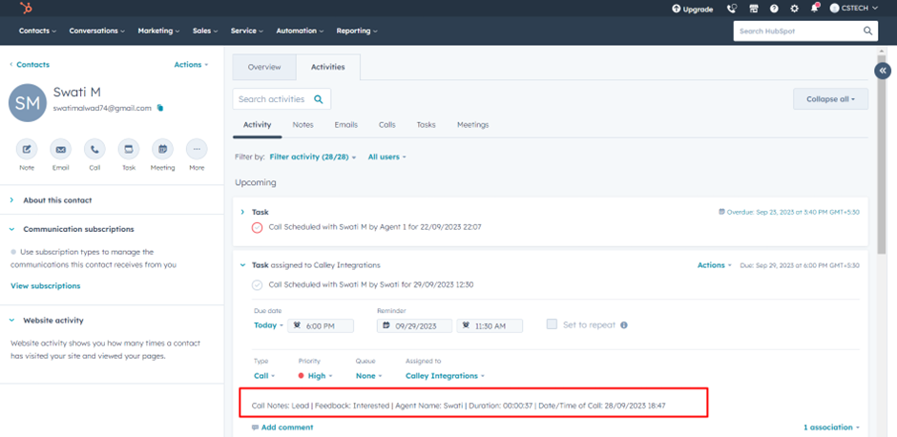
Task: Select the Activity sub-tab
Action: coord(257,125)
